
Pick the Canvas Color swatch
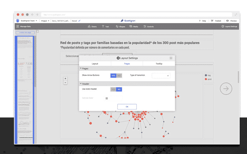(107, 98)
